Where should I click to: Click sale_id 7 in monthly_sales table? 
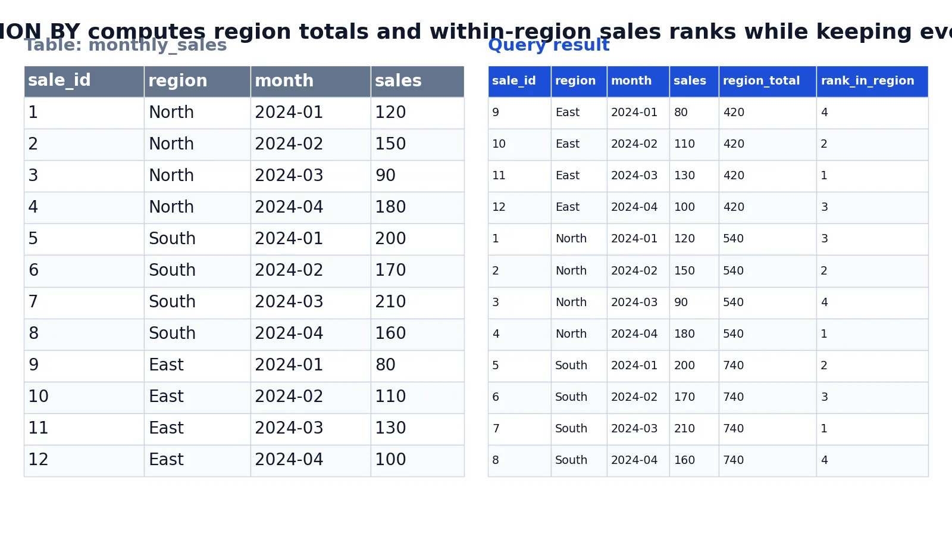(x=84, y=303)
